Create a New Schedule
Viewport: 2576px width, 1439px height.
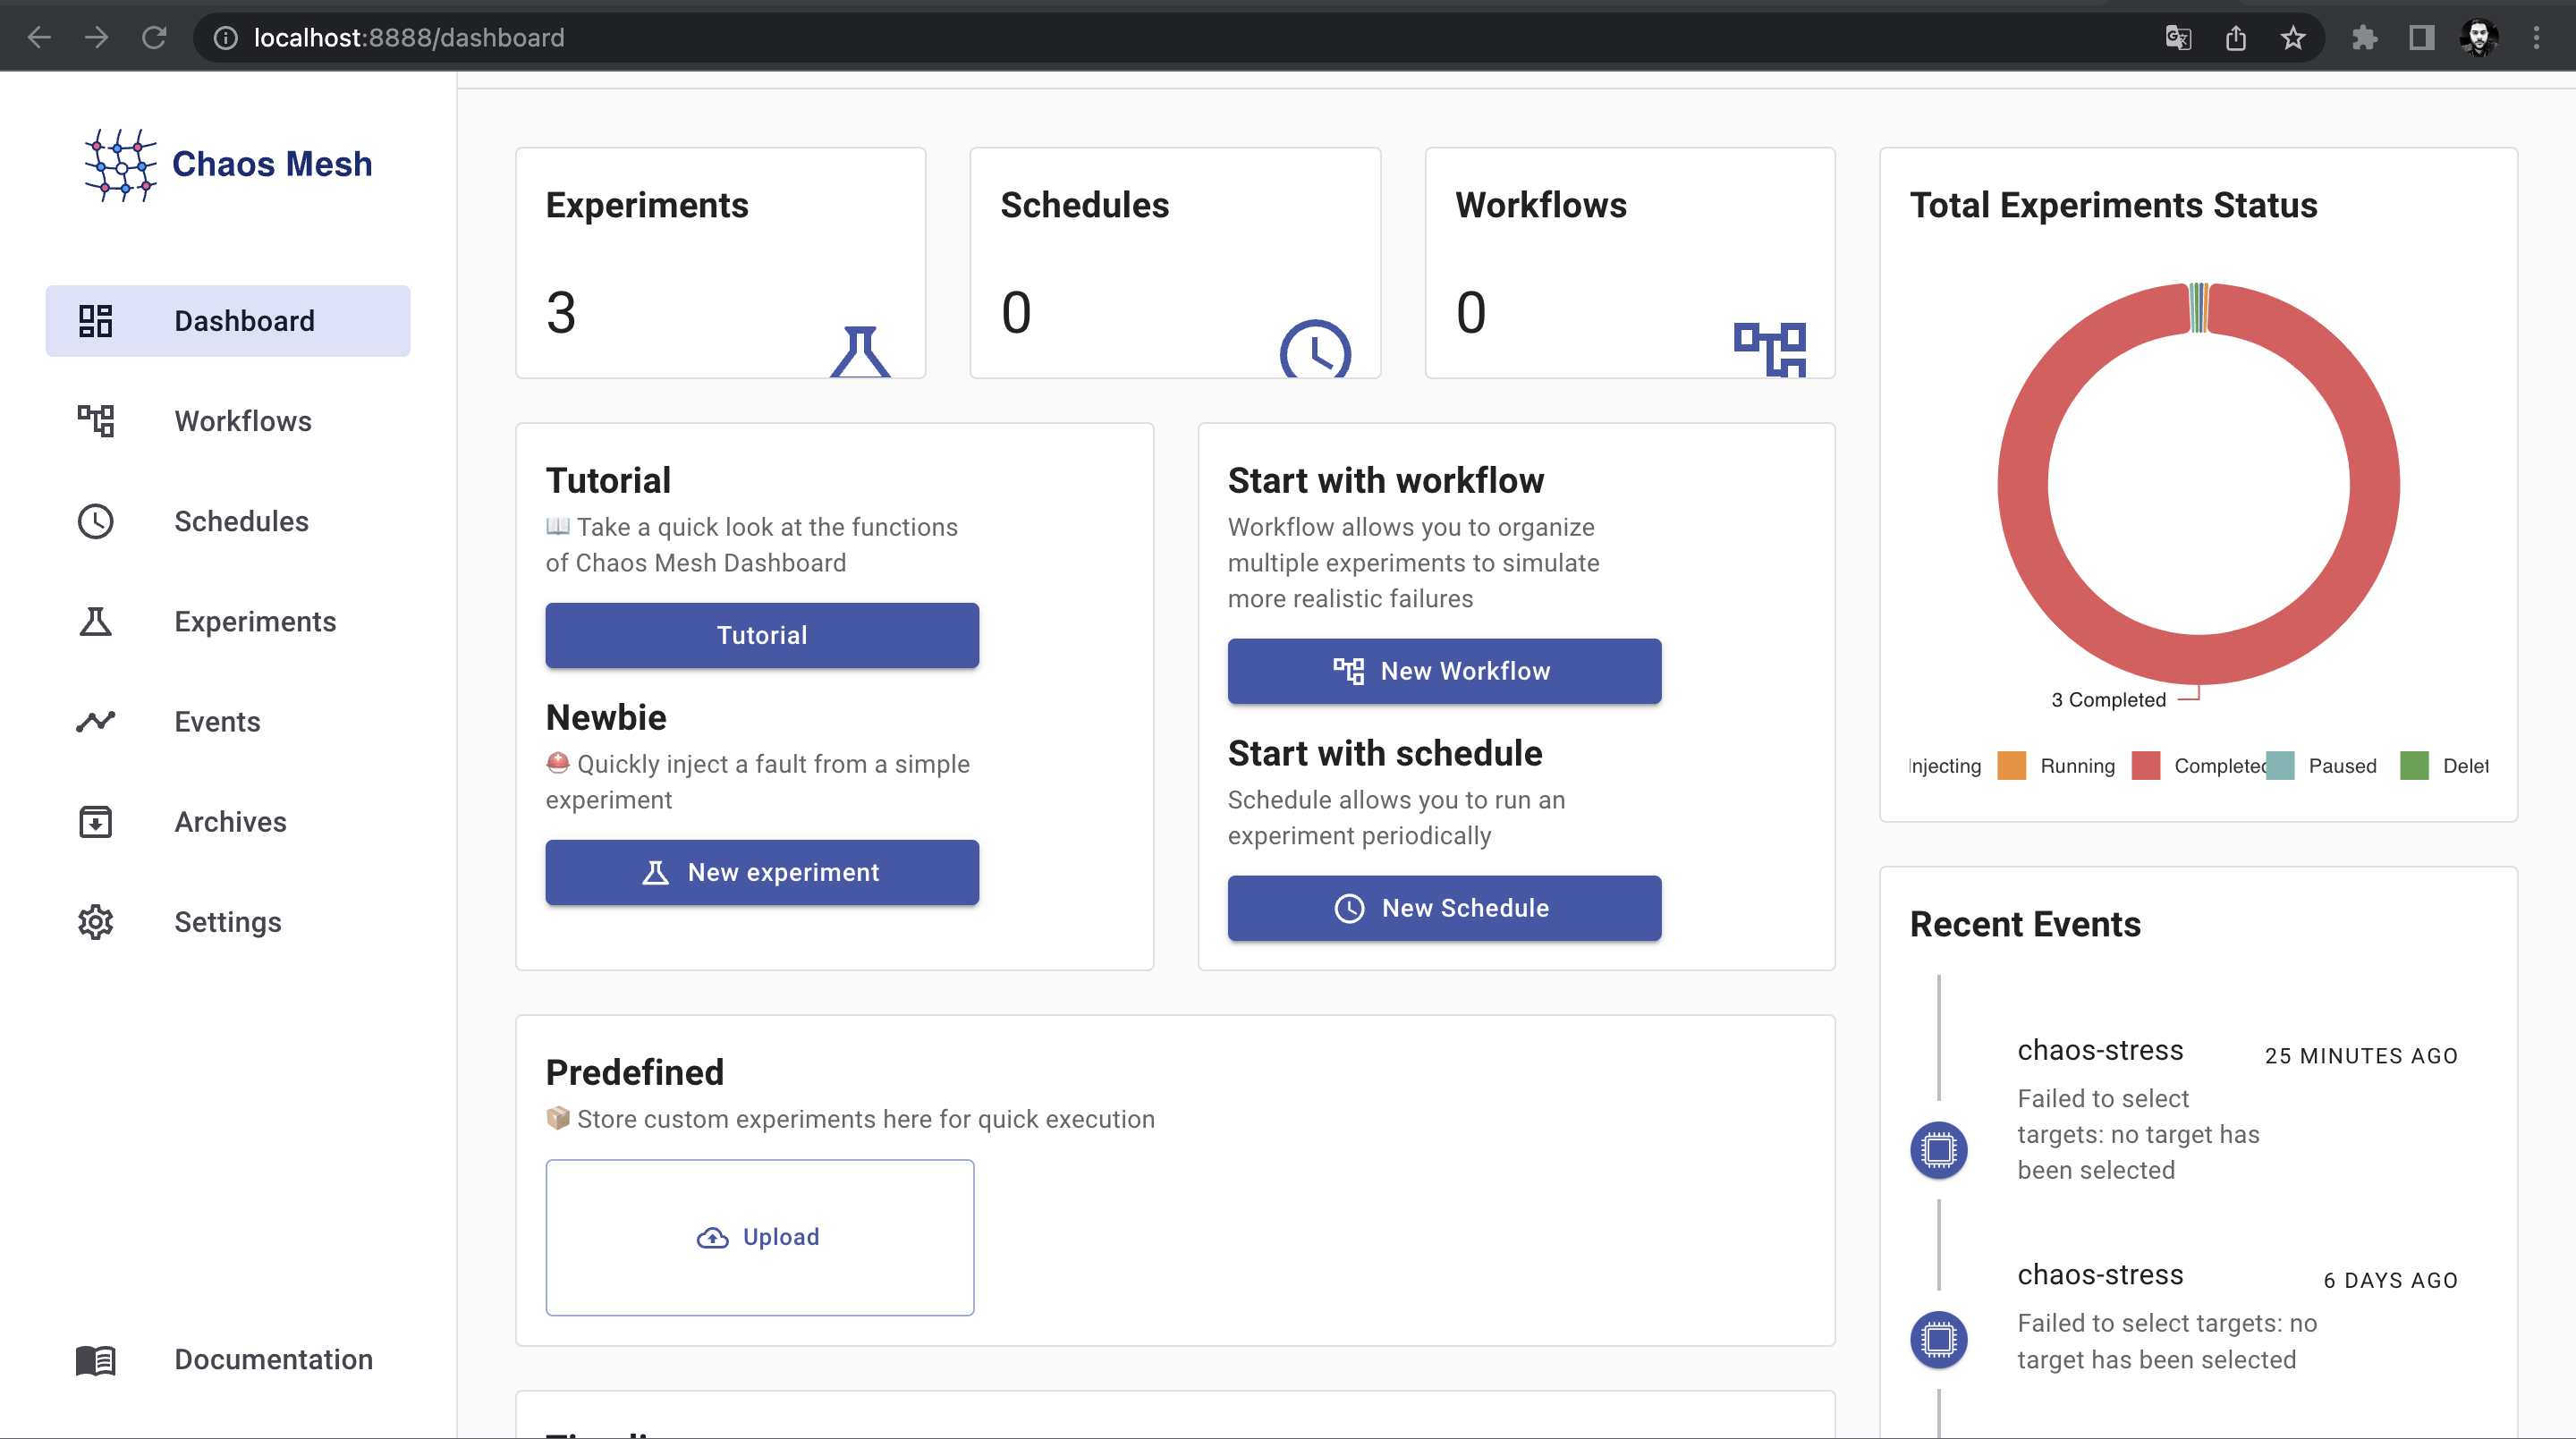pos(1444,908)
